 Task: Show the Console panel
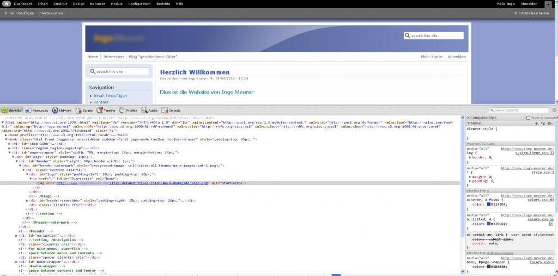(171, 110)
